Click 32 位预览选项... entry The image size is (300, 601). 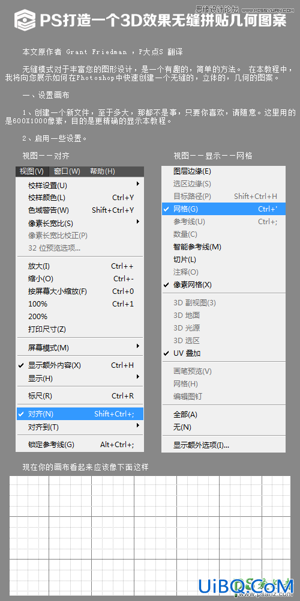tap(80, 248)
